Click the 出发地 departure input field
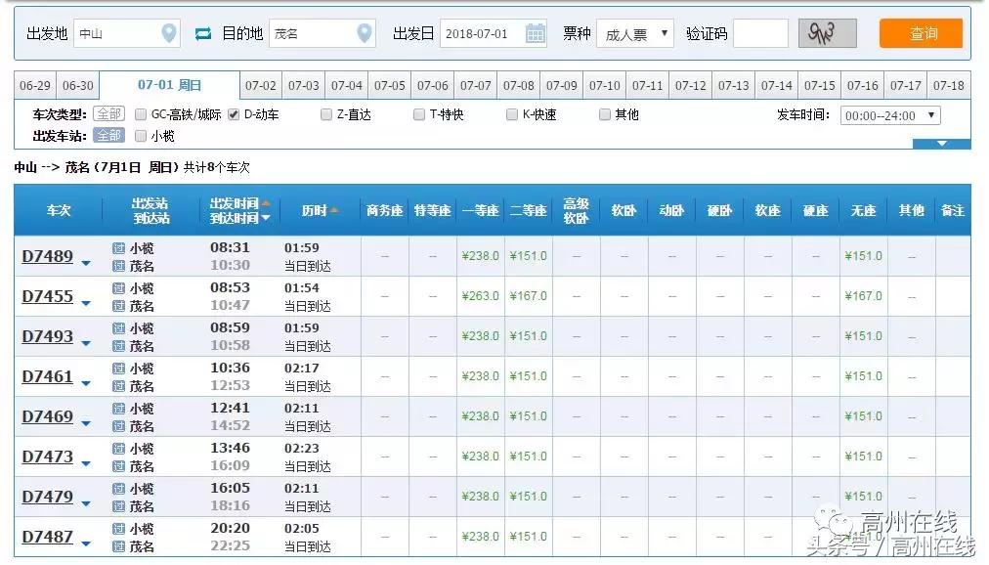 127,33
